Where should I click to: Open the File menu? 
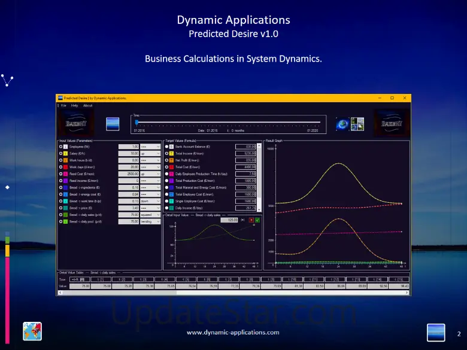[63, 105]
